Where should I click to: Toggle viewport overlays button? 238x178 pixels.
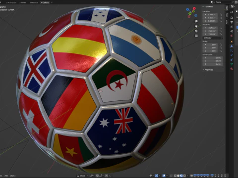(164, 176)
